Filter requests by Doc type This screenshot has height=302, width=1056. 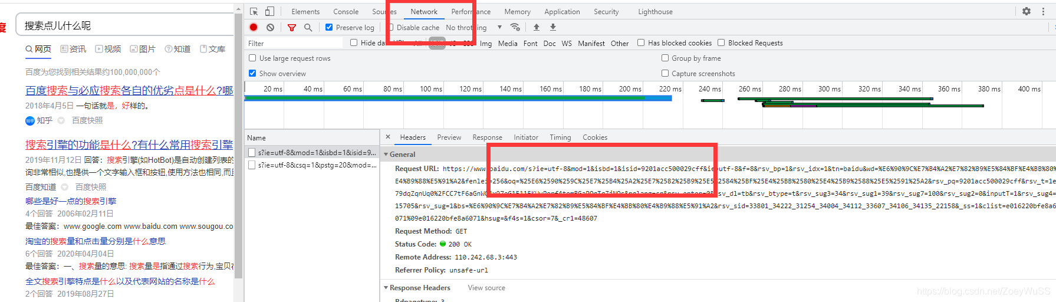pyautogui.click(x=550, y=43)
